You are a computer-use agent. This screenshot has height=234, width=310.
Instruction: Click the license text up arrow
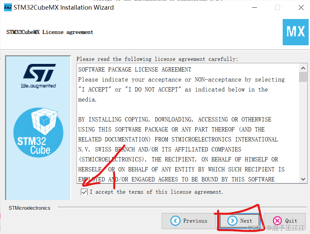point(303,68)
